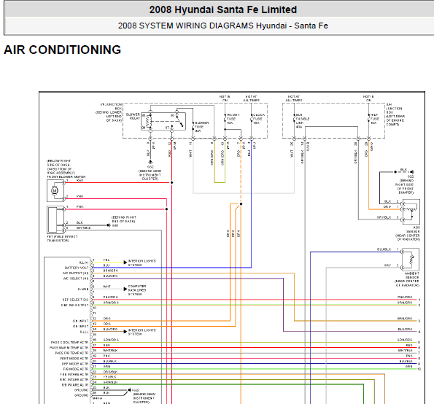Viewport: 434px width, 404px height.
Task: Click the RED wire label at blower motor pin 1
Action: tap(80, 180)
